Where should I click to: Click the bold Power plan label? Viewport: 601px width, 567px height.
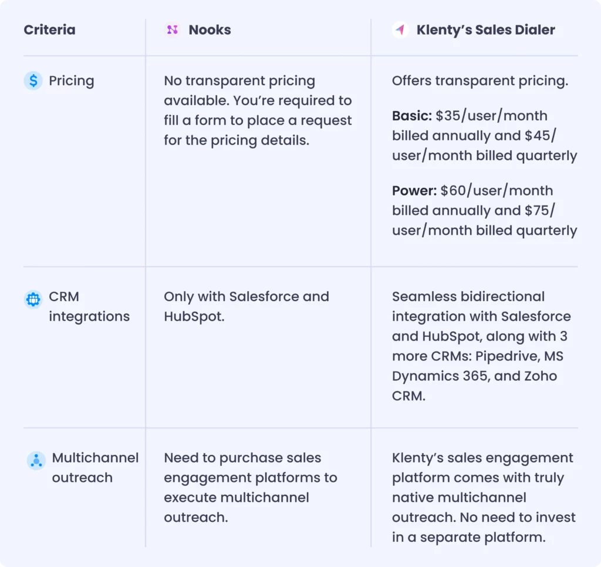tap(414, 191)
